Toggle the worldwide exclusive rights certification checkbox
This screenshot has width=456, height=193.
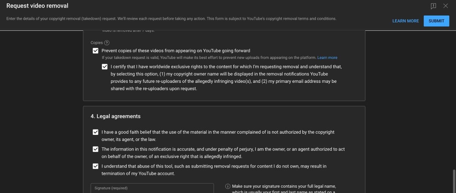coord(104,67)
